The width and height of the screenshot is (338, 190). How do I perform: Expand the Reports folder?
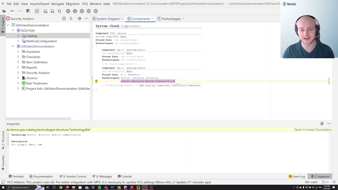(x=18, y=68)
